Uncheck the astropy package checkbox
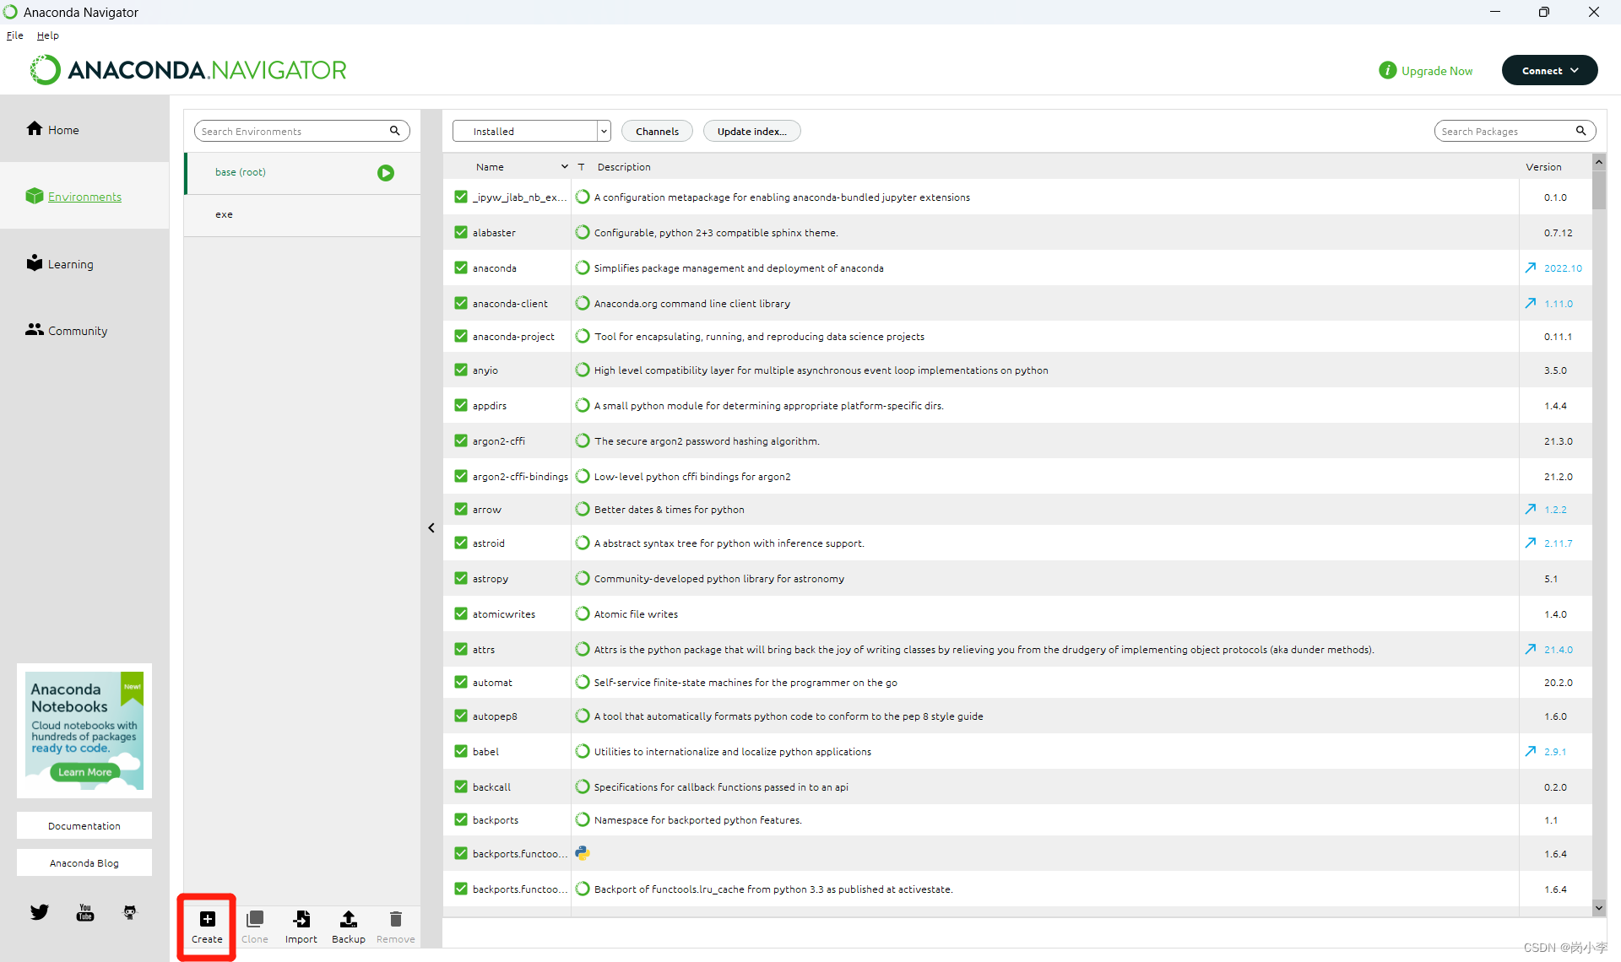The height and width of the screenshot is (962, 1621). [461, 578]
